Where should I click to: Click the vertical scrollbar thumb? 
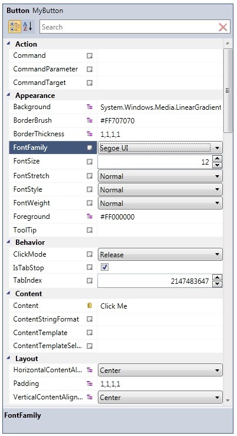(x=228, y=91)
